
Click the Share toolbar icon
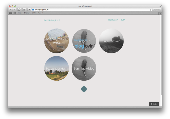tap(24, 10)
